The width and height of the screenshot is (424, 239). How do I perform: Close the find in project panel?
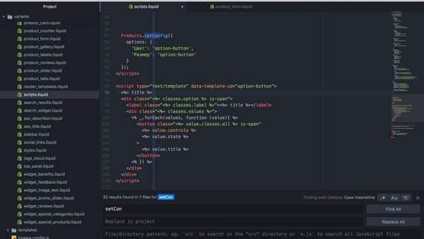418,198
